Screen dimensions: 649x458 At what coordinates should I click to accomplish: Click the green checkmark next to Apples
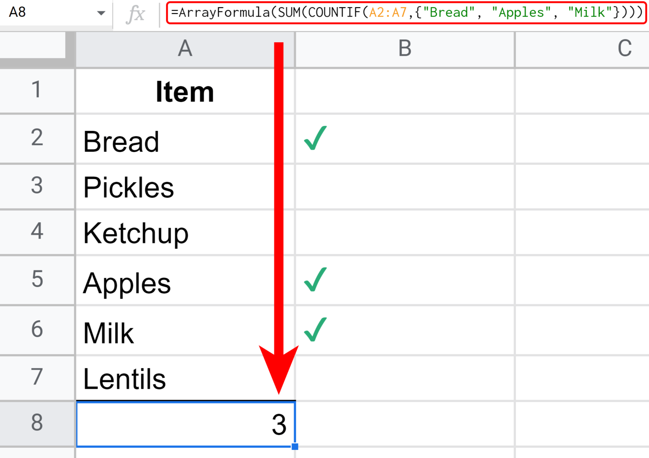coord(315,279)
